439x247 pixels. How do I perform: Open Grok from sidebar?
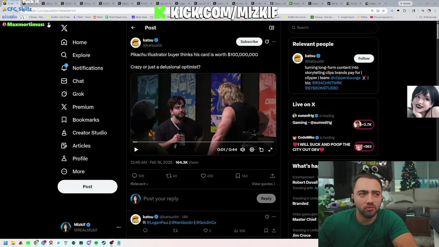(x=72, y=94)
